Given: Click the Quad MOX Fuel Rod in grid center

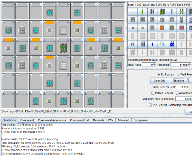Looking at the screenshot, I should 63,47.
